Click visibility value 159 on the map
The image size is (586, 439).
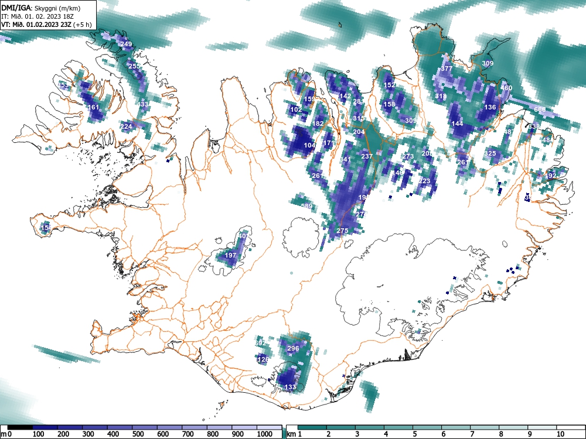coord(309,99)
